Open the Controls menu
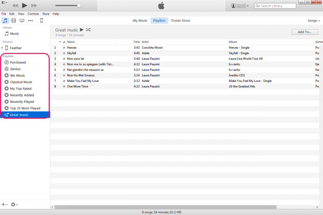This screenshot has width=323, height=215. click(x=33, y=14)
